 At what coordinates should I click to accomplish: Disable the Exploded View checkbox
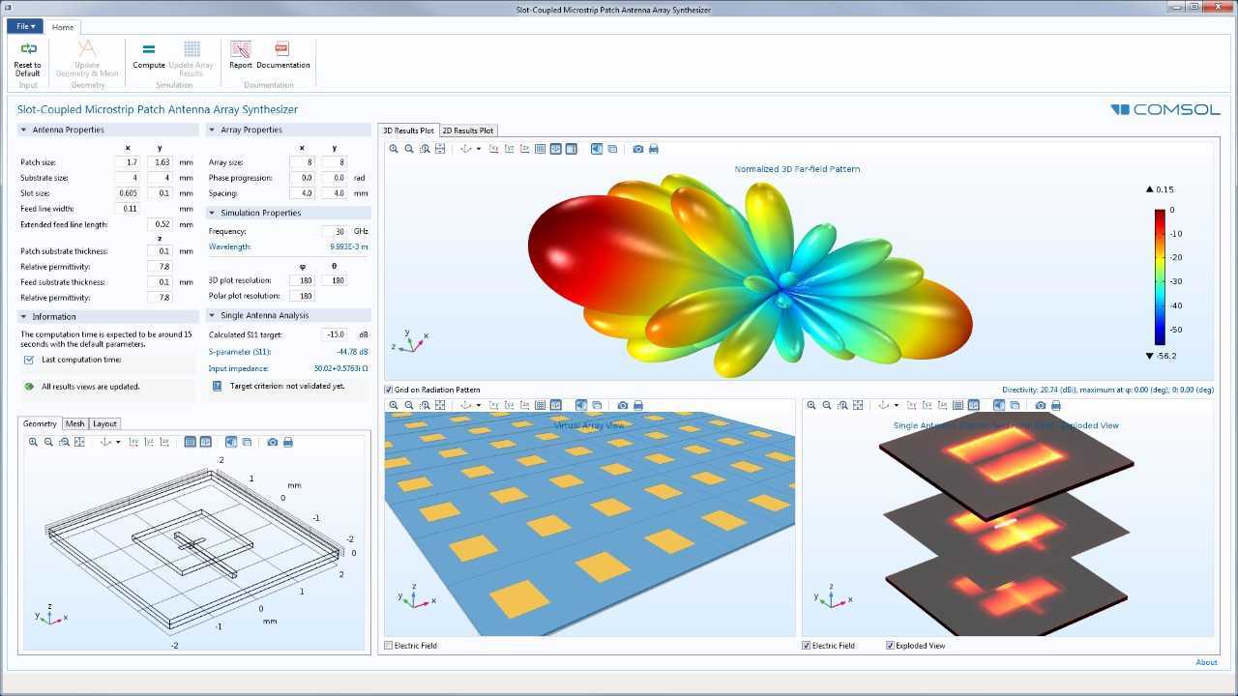[892, 645]
